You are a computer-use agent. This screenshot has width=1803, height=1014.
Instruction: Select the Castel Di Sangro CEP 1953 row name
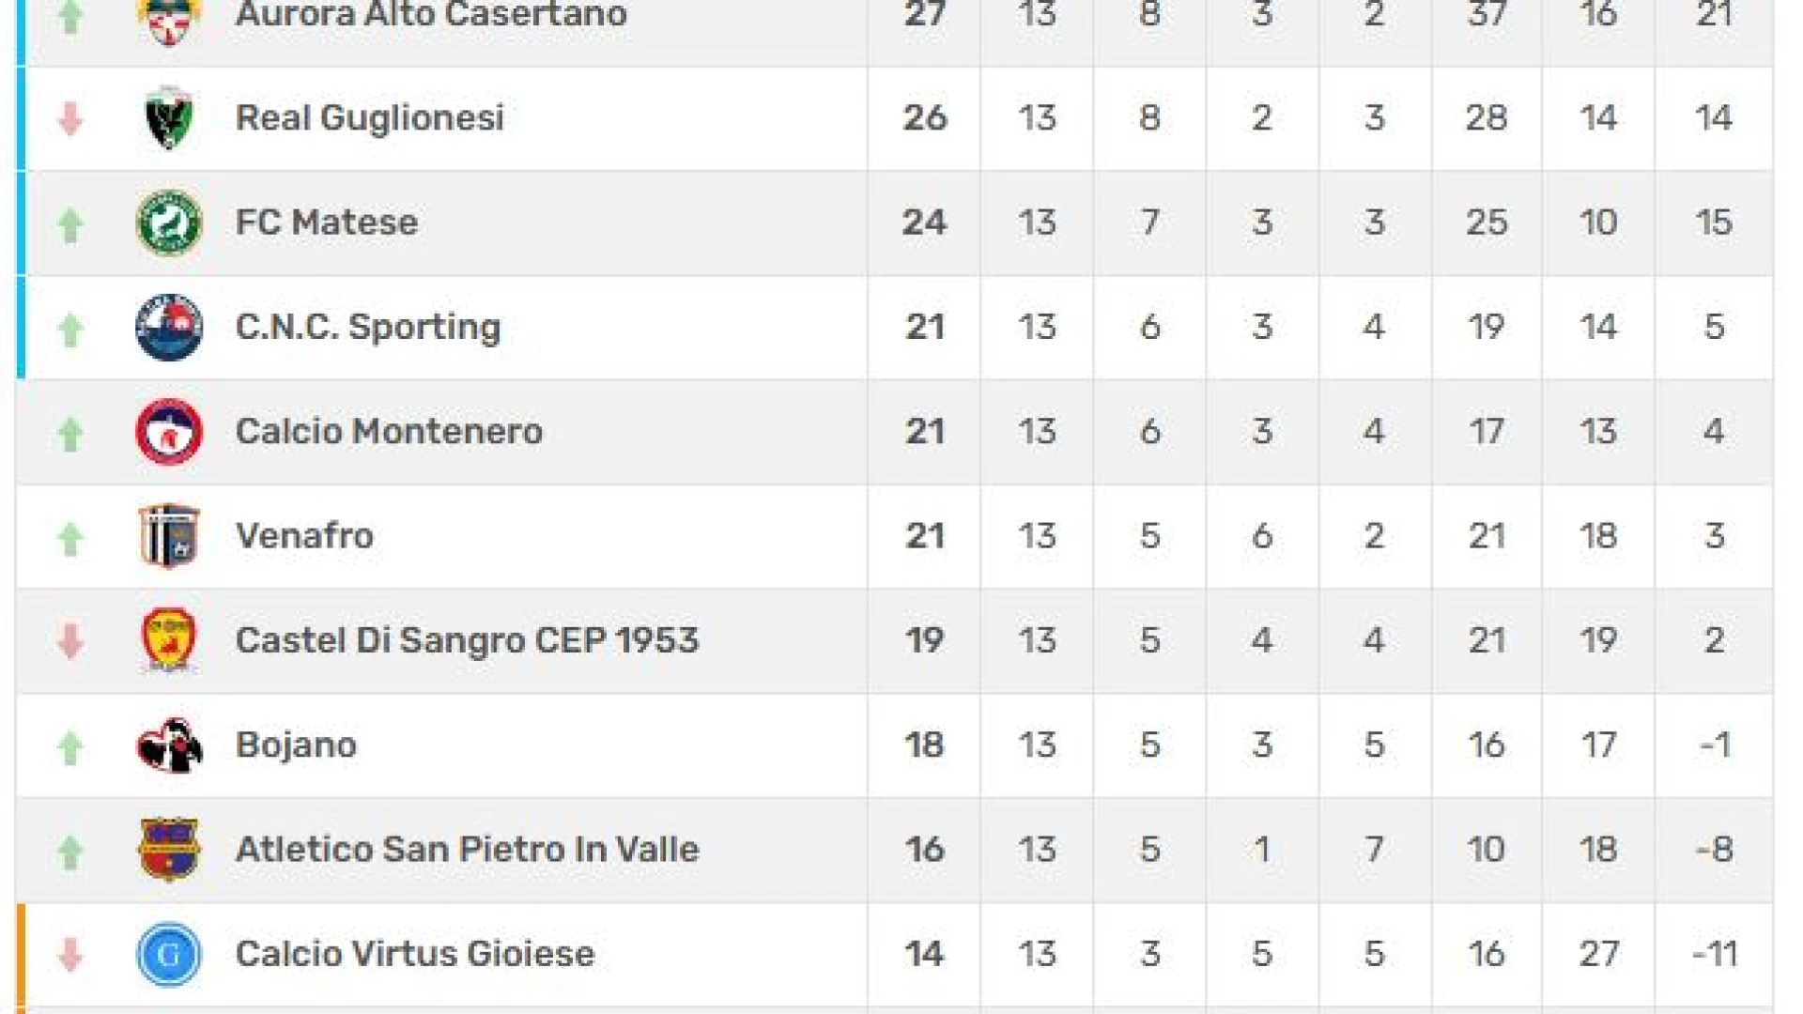pos(467,640)
